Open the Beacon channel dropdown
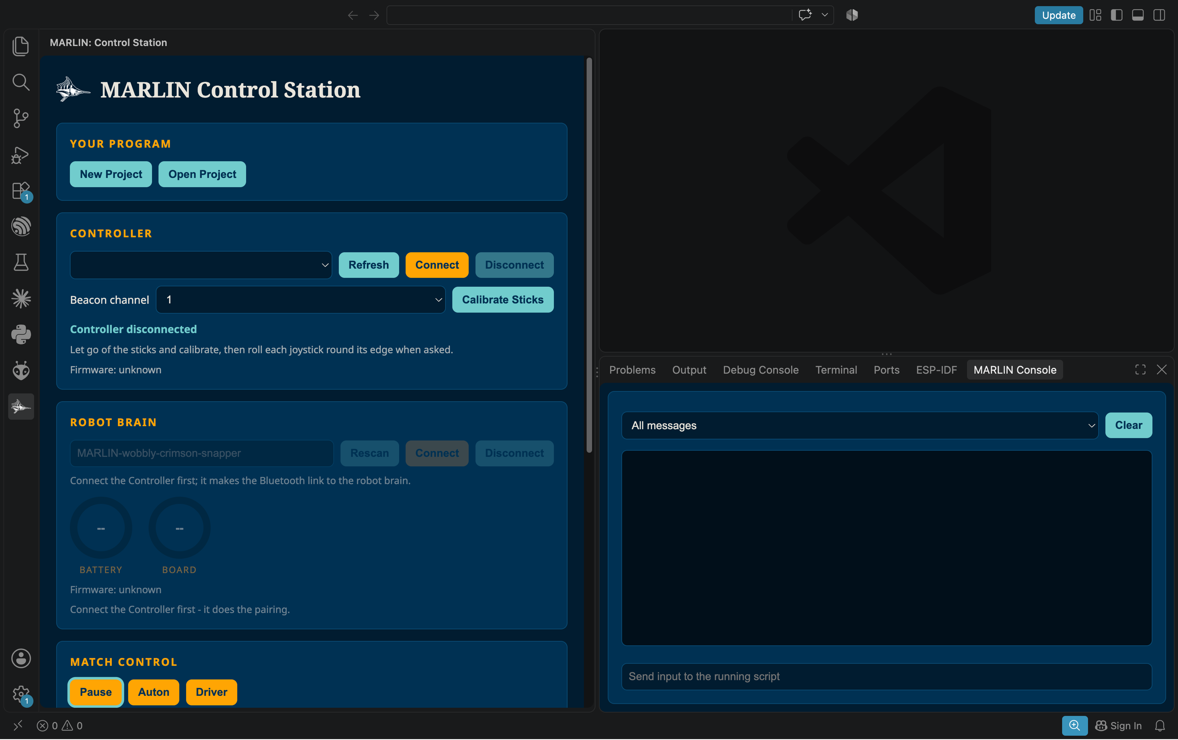 [x=300, y=299]
